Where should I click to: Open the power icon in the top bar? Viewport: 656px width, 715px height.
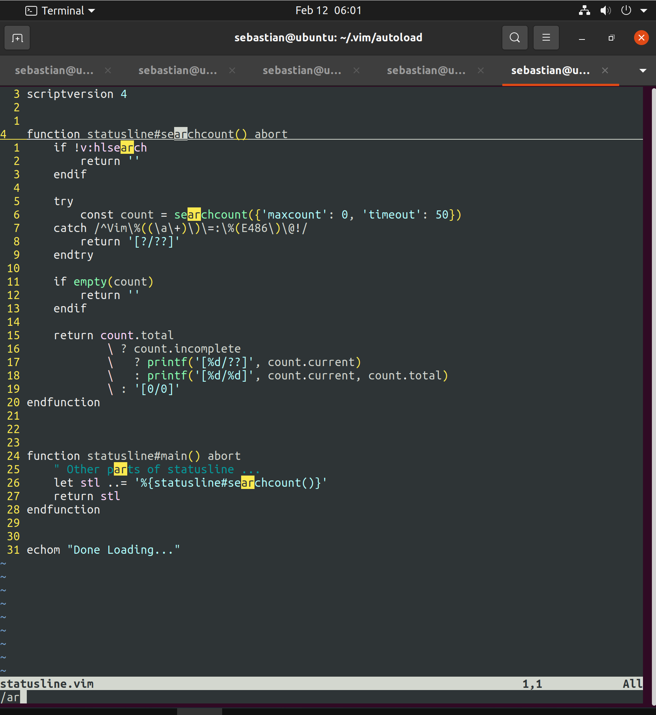tap(626, 10)
